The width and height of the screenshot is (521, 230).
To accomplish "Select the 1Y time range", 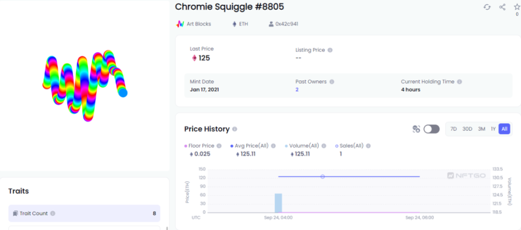I will tap(493, 129).
